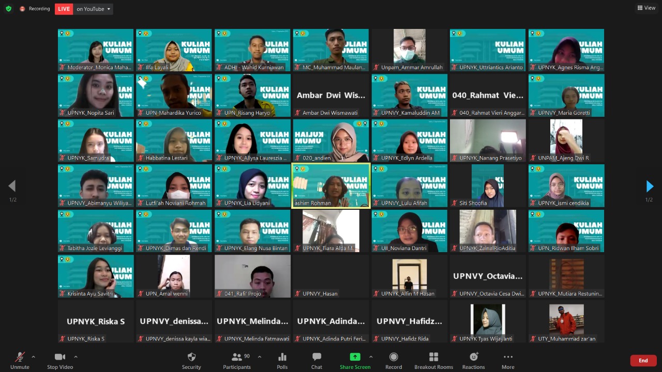Screen dimensions: 662x372
Task: Select UII_Noviana Dantri video tile
Action: (409, 231)
